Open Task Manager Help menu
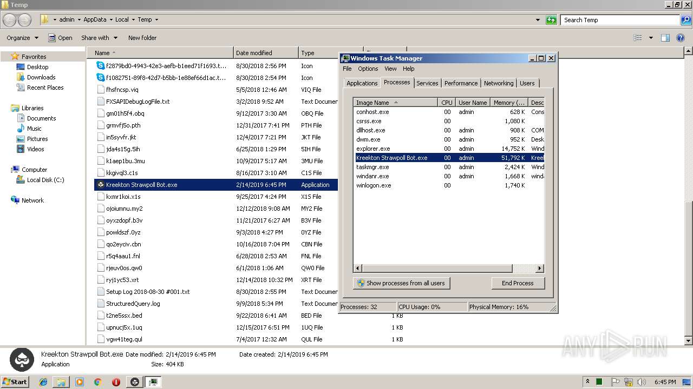The width and height of the screenshot is (693, 389). coord(409,69)
